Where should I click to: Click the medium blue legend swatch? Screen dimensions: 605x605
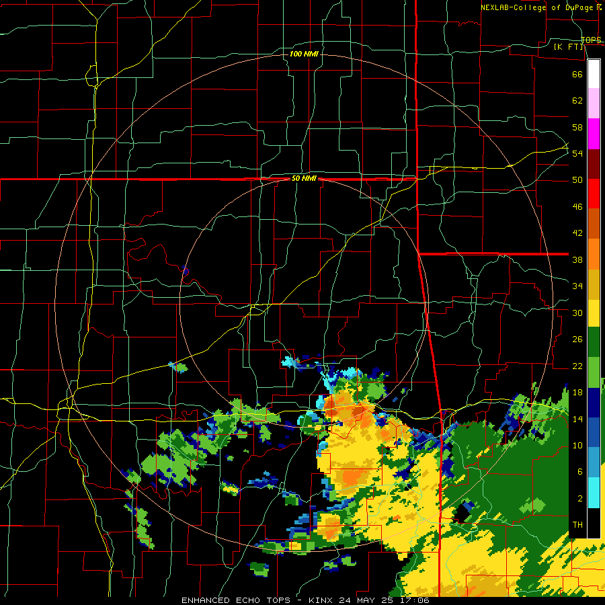(594, 432)
